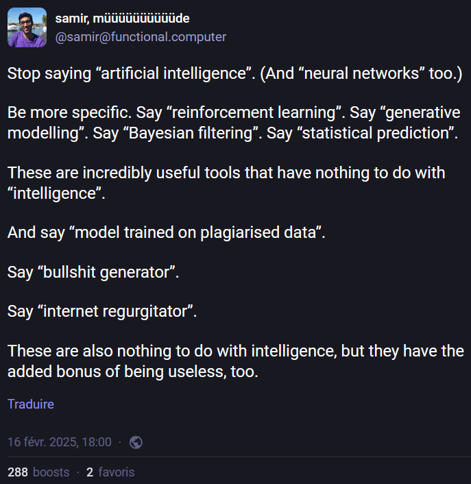The height and width of the screenshot is (484, 471).
Task: Click the paragraph about incredibly useful tools
Action: click(x=226, y=183)
